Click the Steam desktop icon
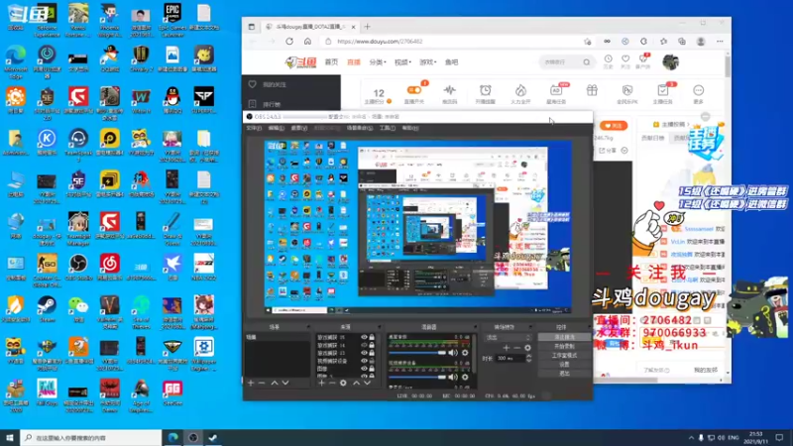 (x=47, y=309)
